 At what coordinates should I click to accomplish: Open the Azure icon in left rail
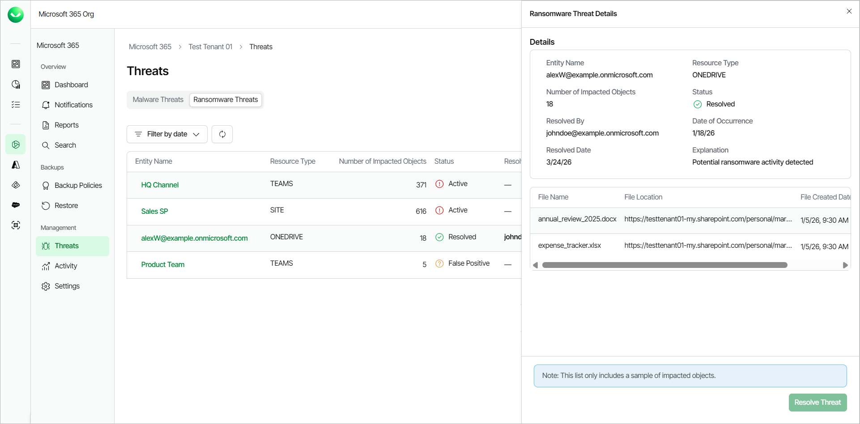(16, 165)
